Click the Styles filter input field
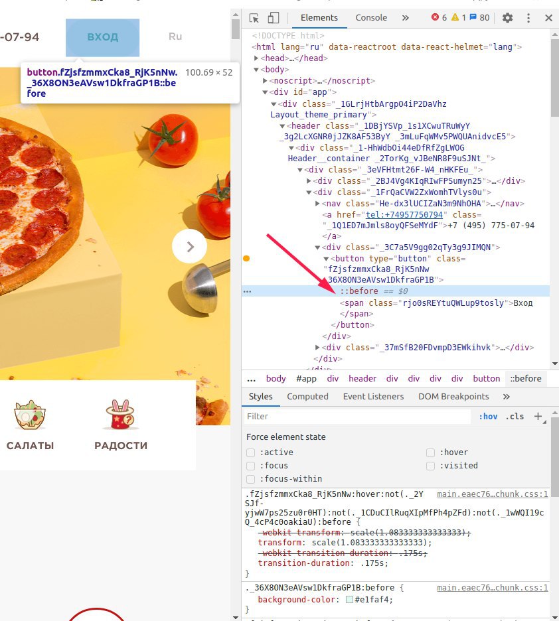 click(357, 416)
